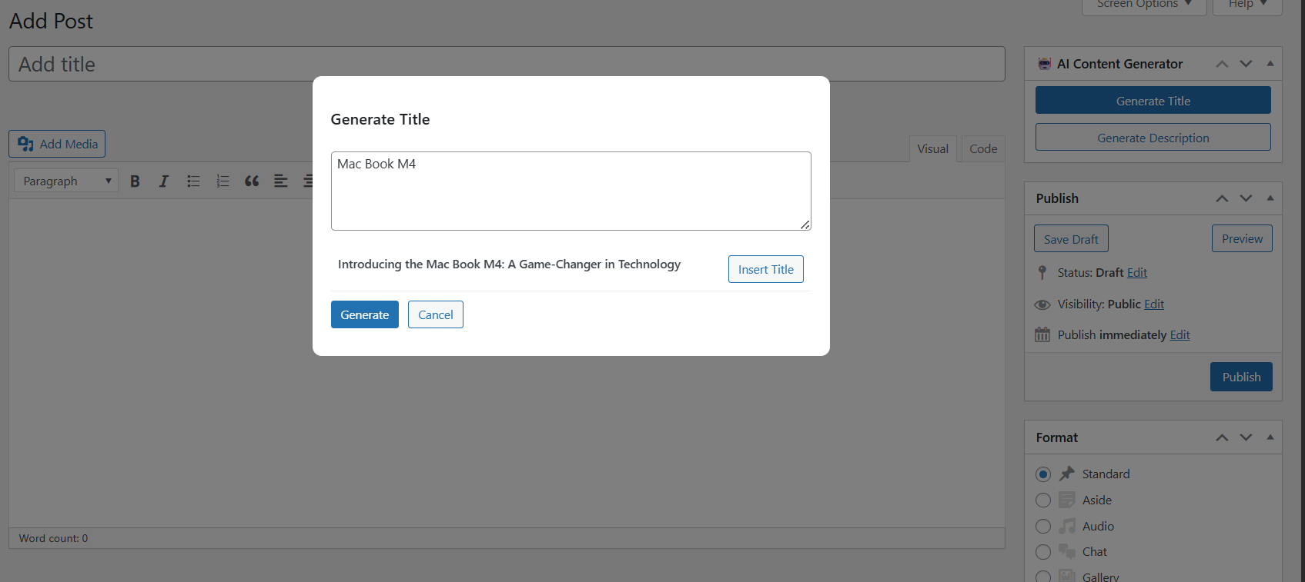The height and width of the screenshot is (582, 1305).
Task: Collapse the Publish panel
Action: pyautogui.click(x=1270, y=198)
